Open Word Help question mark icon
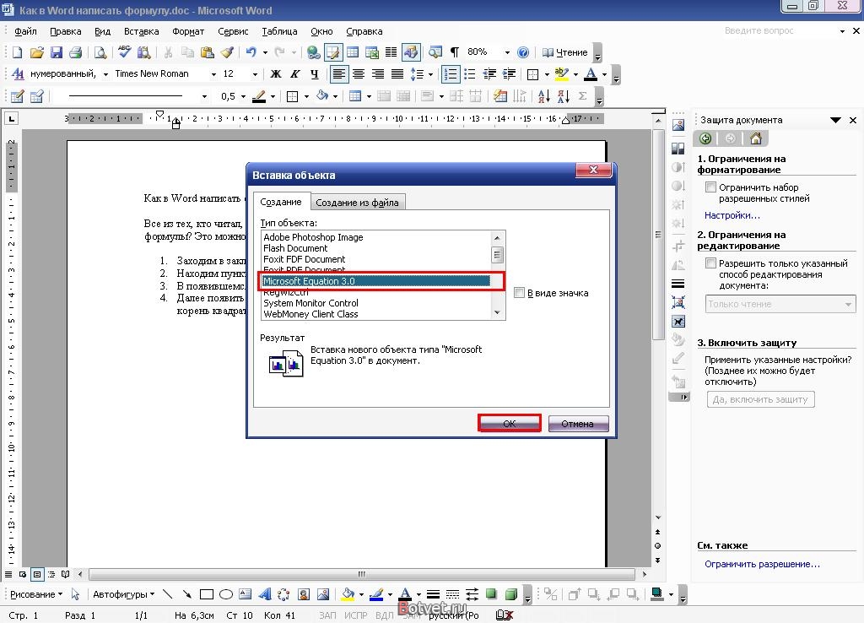This screenshot has width=864, height=623. [x=523, y=52]
